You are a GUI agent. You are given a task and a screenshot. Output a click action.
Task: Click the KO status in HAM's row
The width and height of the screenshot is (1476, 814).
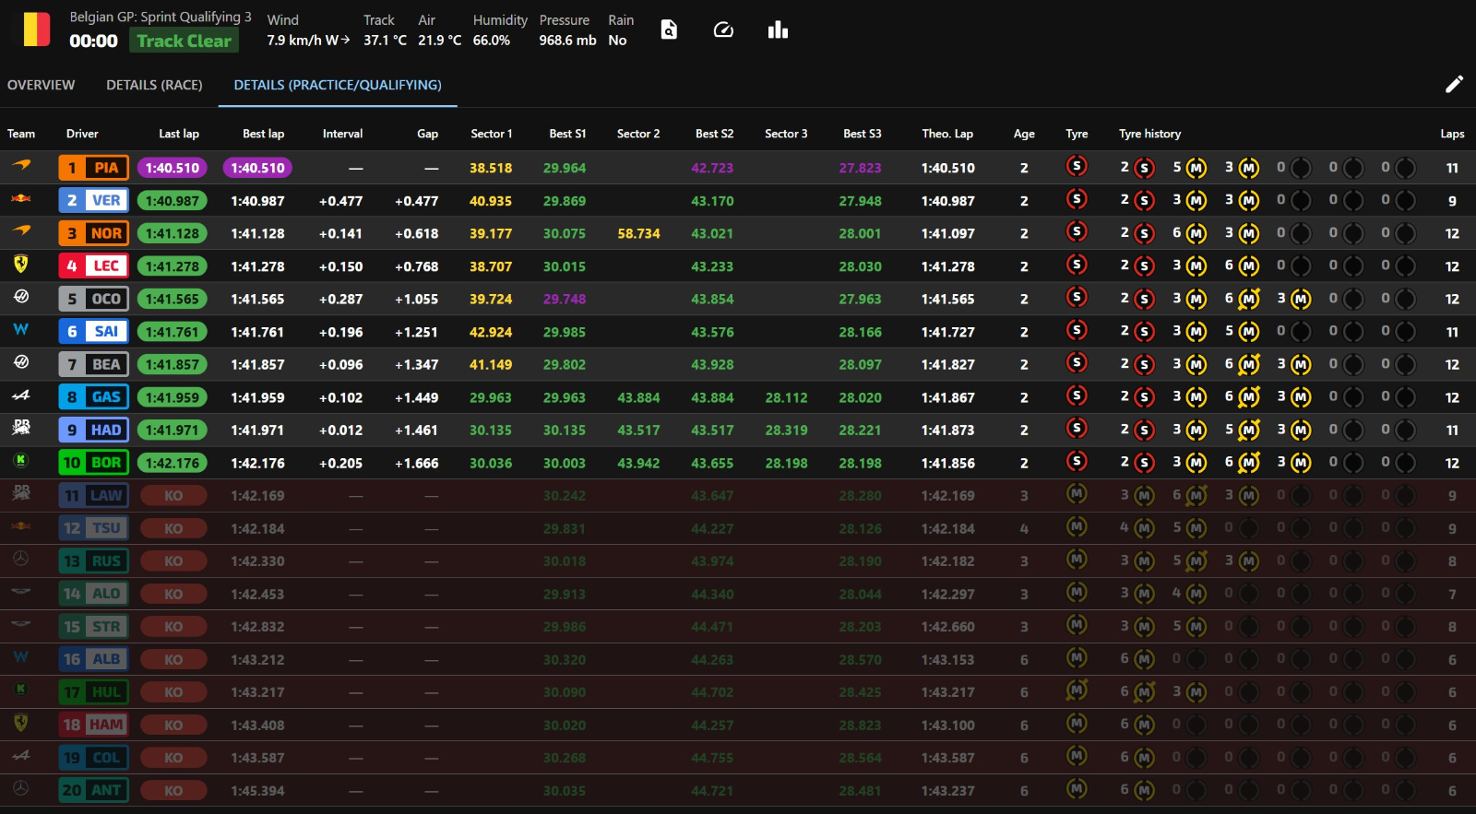[x=173, y=725]
